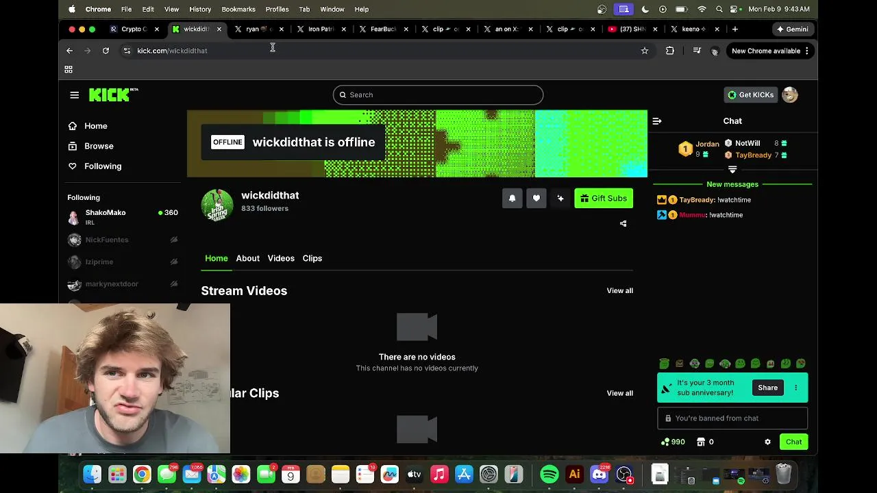The height and width of the screenshot is (493, 877).
Task: Collapse the chat panel with arrow icon
Action: [657, 121]
